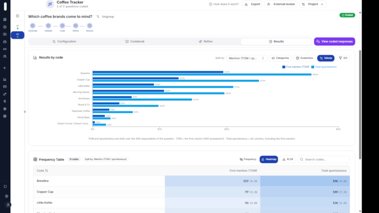
Task: Toggle the Frequency display button
Action: pyautogui.click(x=248, y=159)
